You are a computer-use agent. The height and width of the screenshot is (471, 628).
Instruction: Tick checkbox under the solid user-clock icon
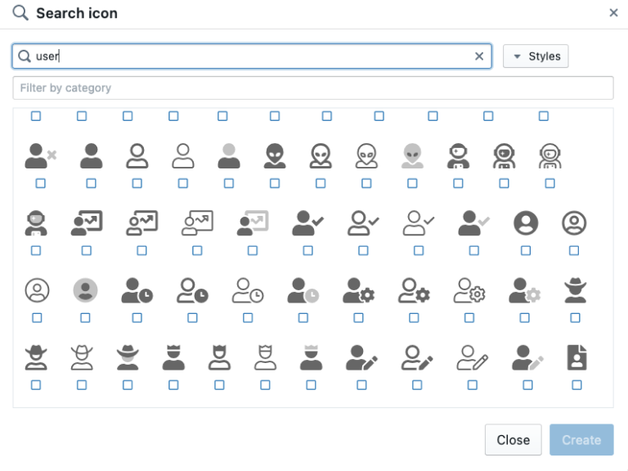[x=137, y=318]
